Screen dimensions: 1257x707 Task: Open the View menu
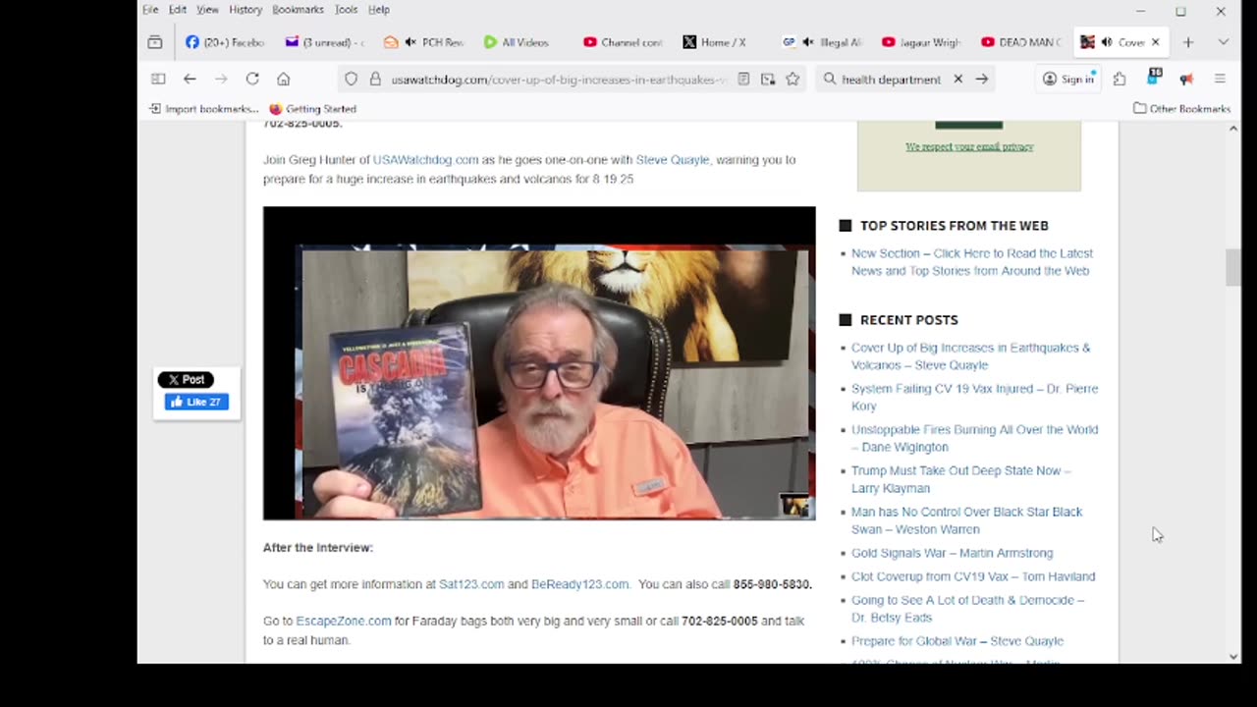coord(207,10)
